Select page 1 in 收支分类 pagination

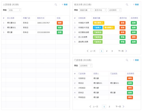101,51
